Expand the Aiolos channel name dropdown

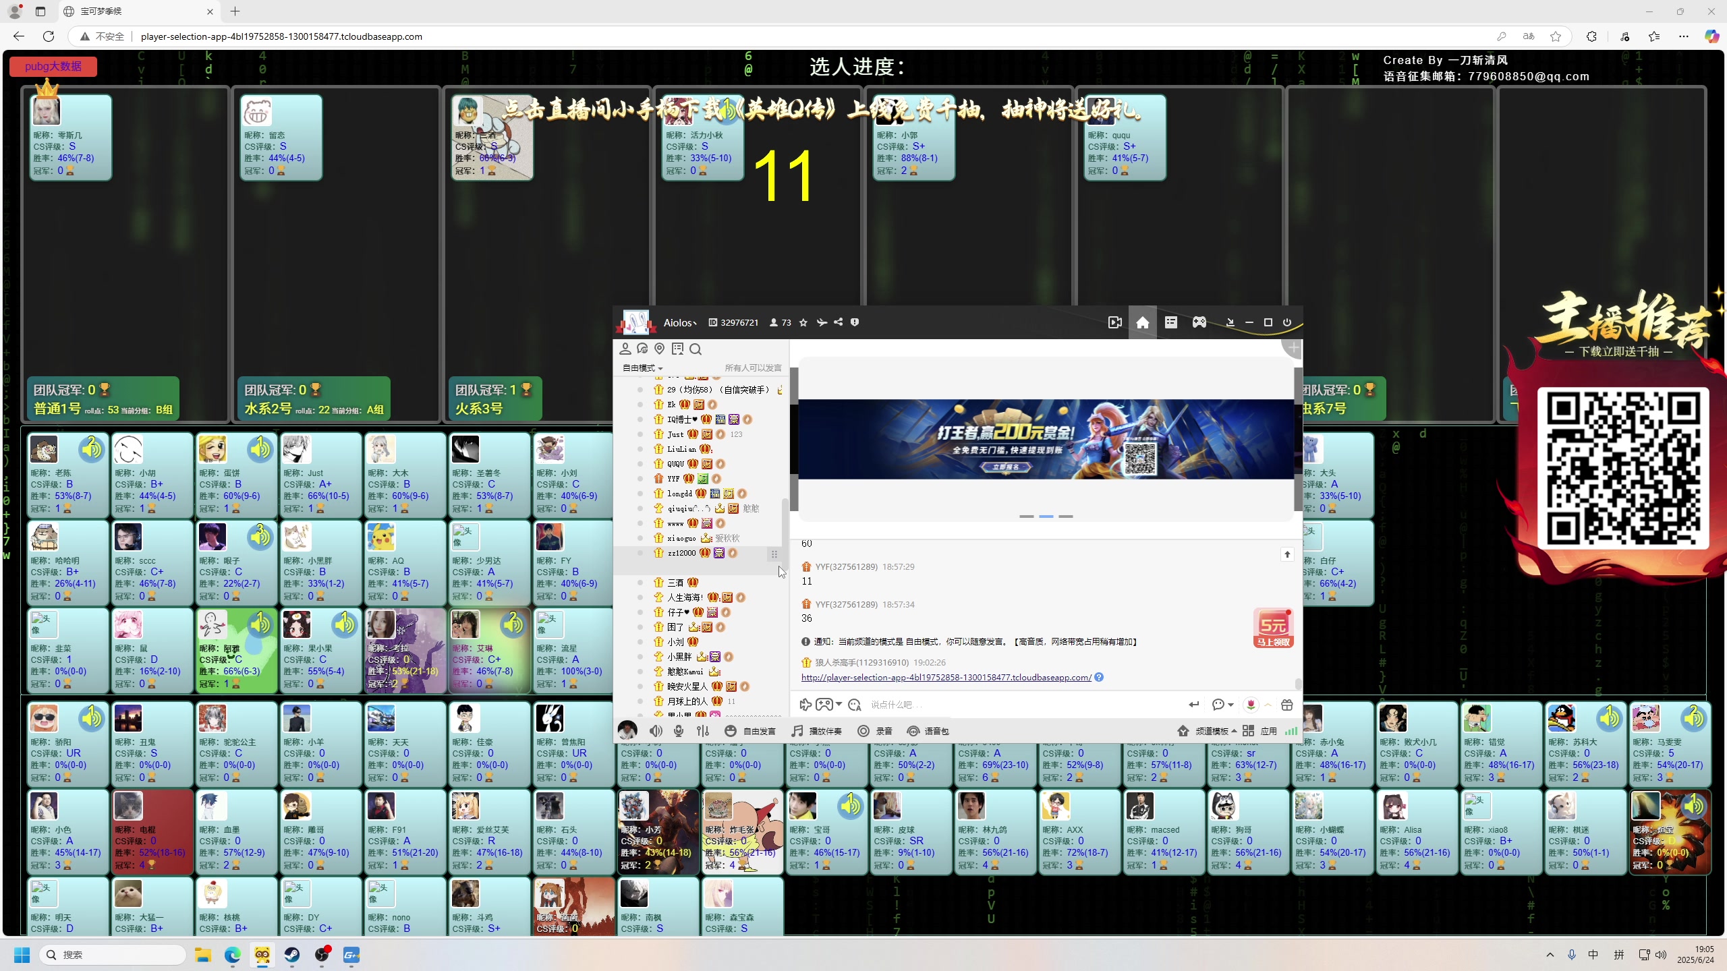[x=680, y=323]
